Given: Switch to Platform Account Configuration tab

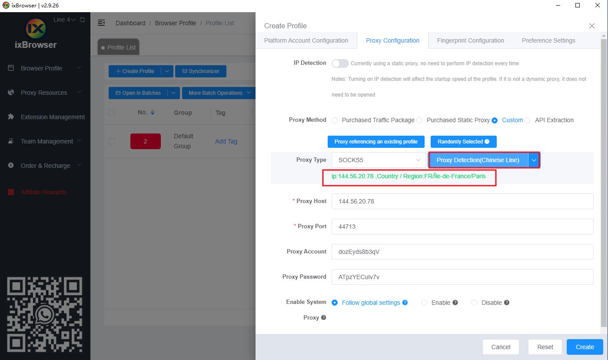Looking at the screenshot, I should [306, 40].
